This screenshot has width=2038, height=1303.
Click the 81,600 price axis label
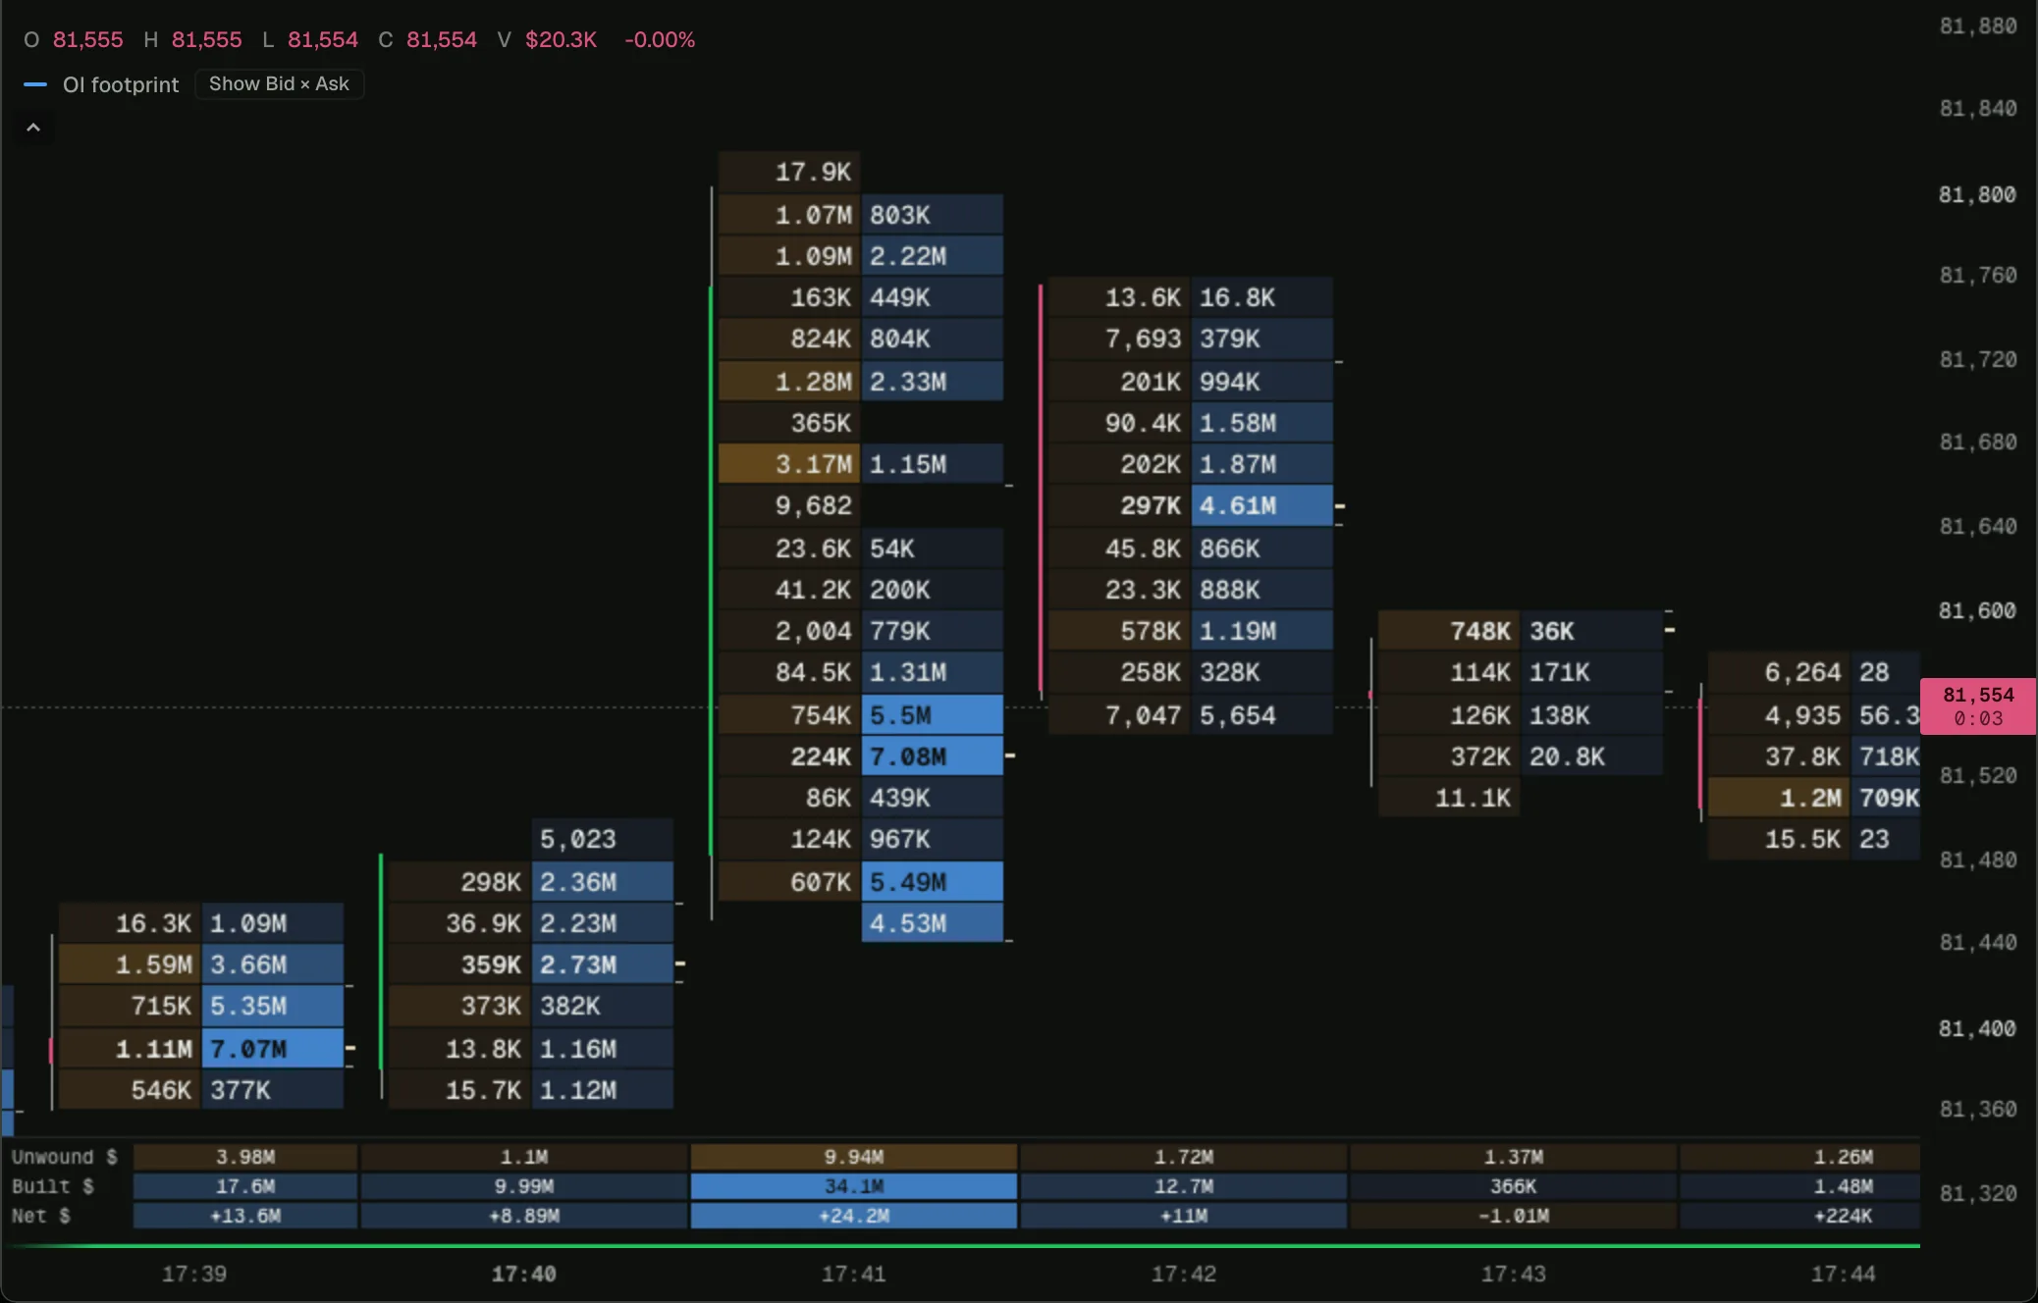point(1977,610)
